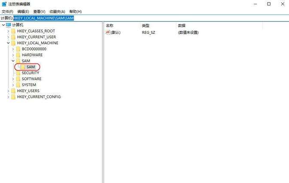Click SYSTEM folder icon

pos(18,85)
